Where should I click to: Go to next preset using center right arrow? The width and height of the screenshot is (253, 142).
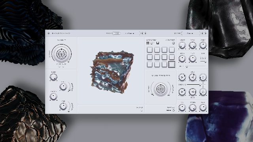pyautogui.click(x=145, y=33)
